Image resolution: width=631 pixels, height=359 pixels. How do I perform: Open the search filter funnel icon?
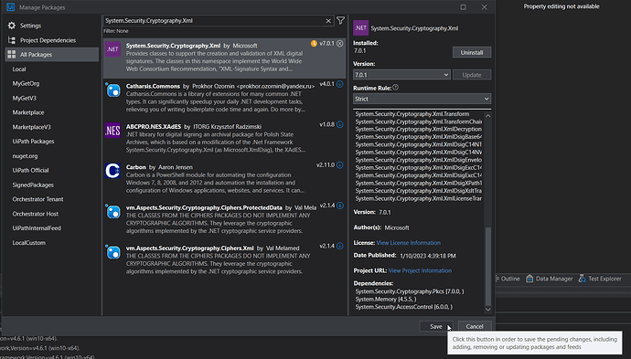(x=340, y=20)
